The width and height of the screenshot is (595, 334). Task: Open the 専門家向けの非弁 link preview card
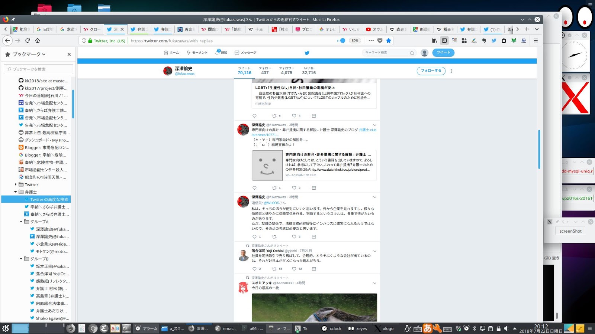click(x=314, y=166)
